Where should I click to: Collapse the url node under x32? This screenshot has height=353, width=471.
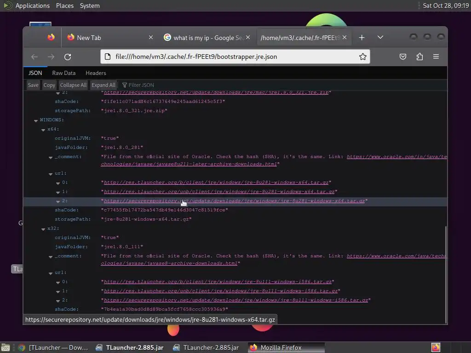[51, 273]
